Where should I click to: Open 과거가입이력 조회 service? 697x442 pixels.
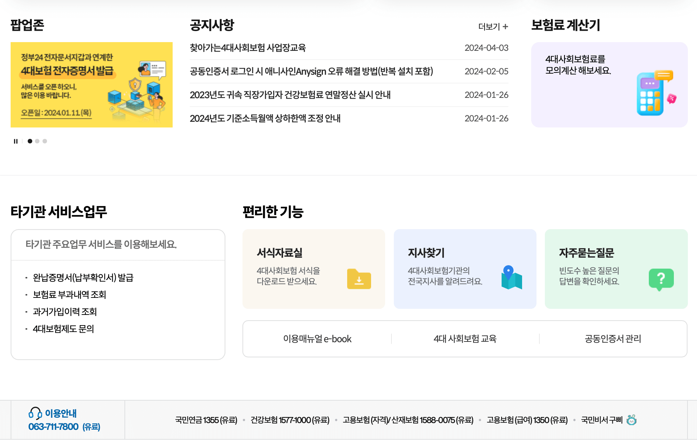pos(65,312)
